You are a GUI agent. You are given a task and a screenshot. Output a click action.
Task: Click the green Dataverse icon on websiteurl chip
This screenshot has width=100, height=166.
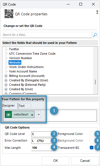(x=8, y=114)
